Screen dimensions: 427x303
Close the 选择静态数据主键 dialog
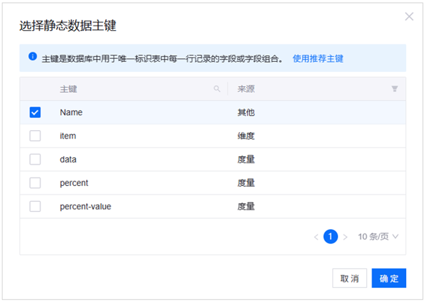point(409,17)
